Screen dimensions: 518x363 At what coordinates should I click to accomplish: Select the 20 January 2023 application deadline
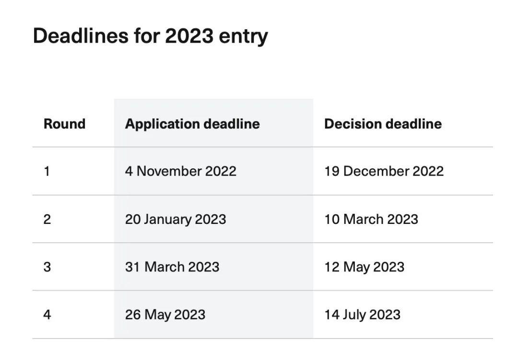[175, 219]
